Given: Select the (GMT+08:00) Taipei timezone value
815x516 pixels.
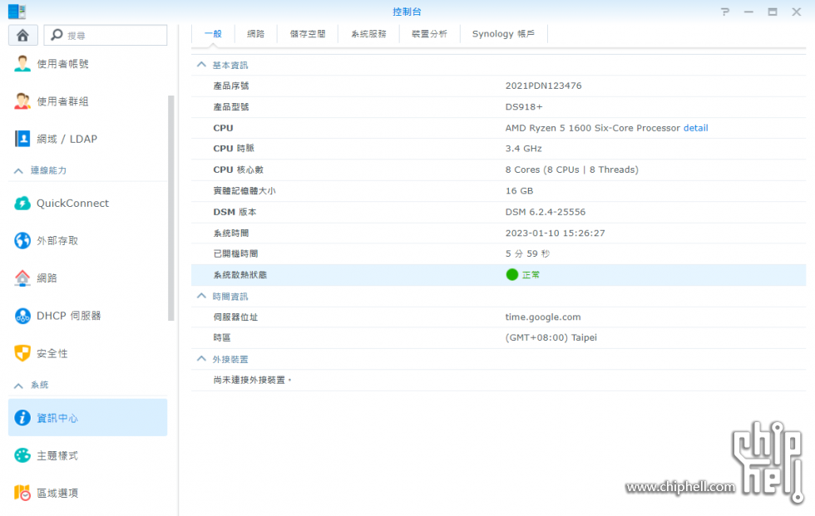Looking at the screenshot, I should [x=551, y=337].
